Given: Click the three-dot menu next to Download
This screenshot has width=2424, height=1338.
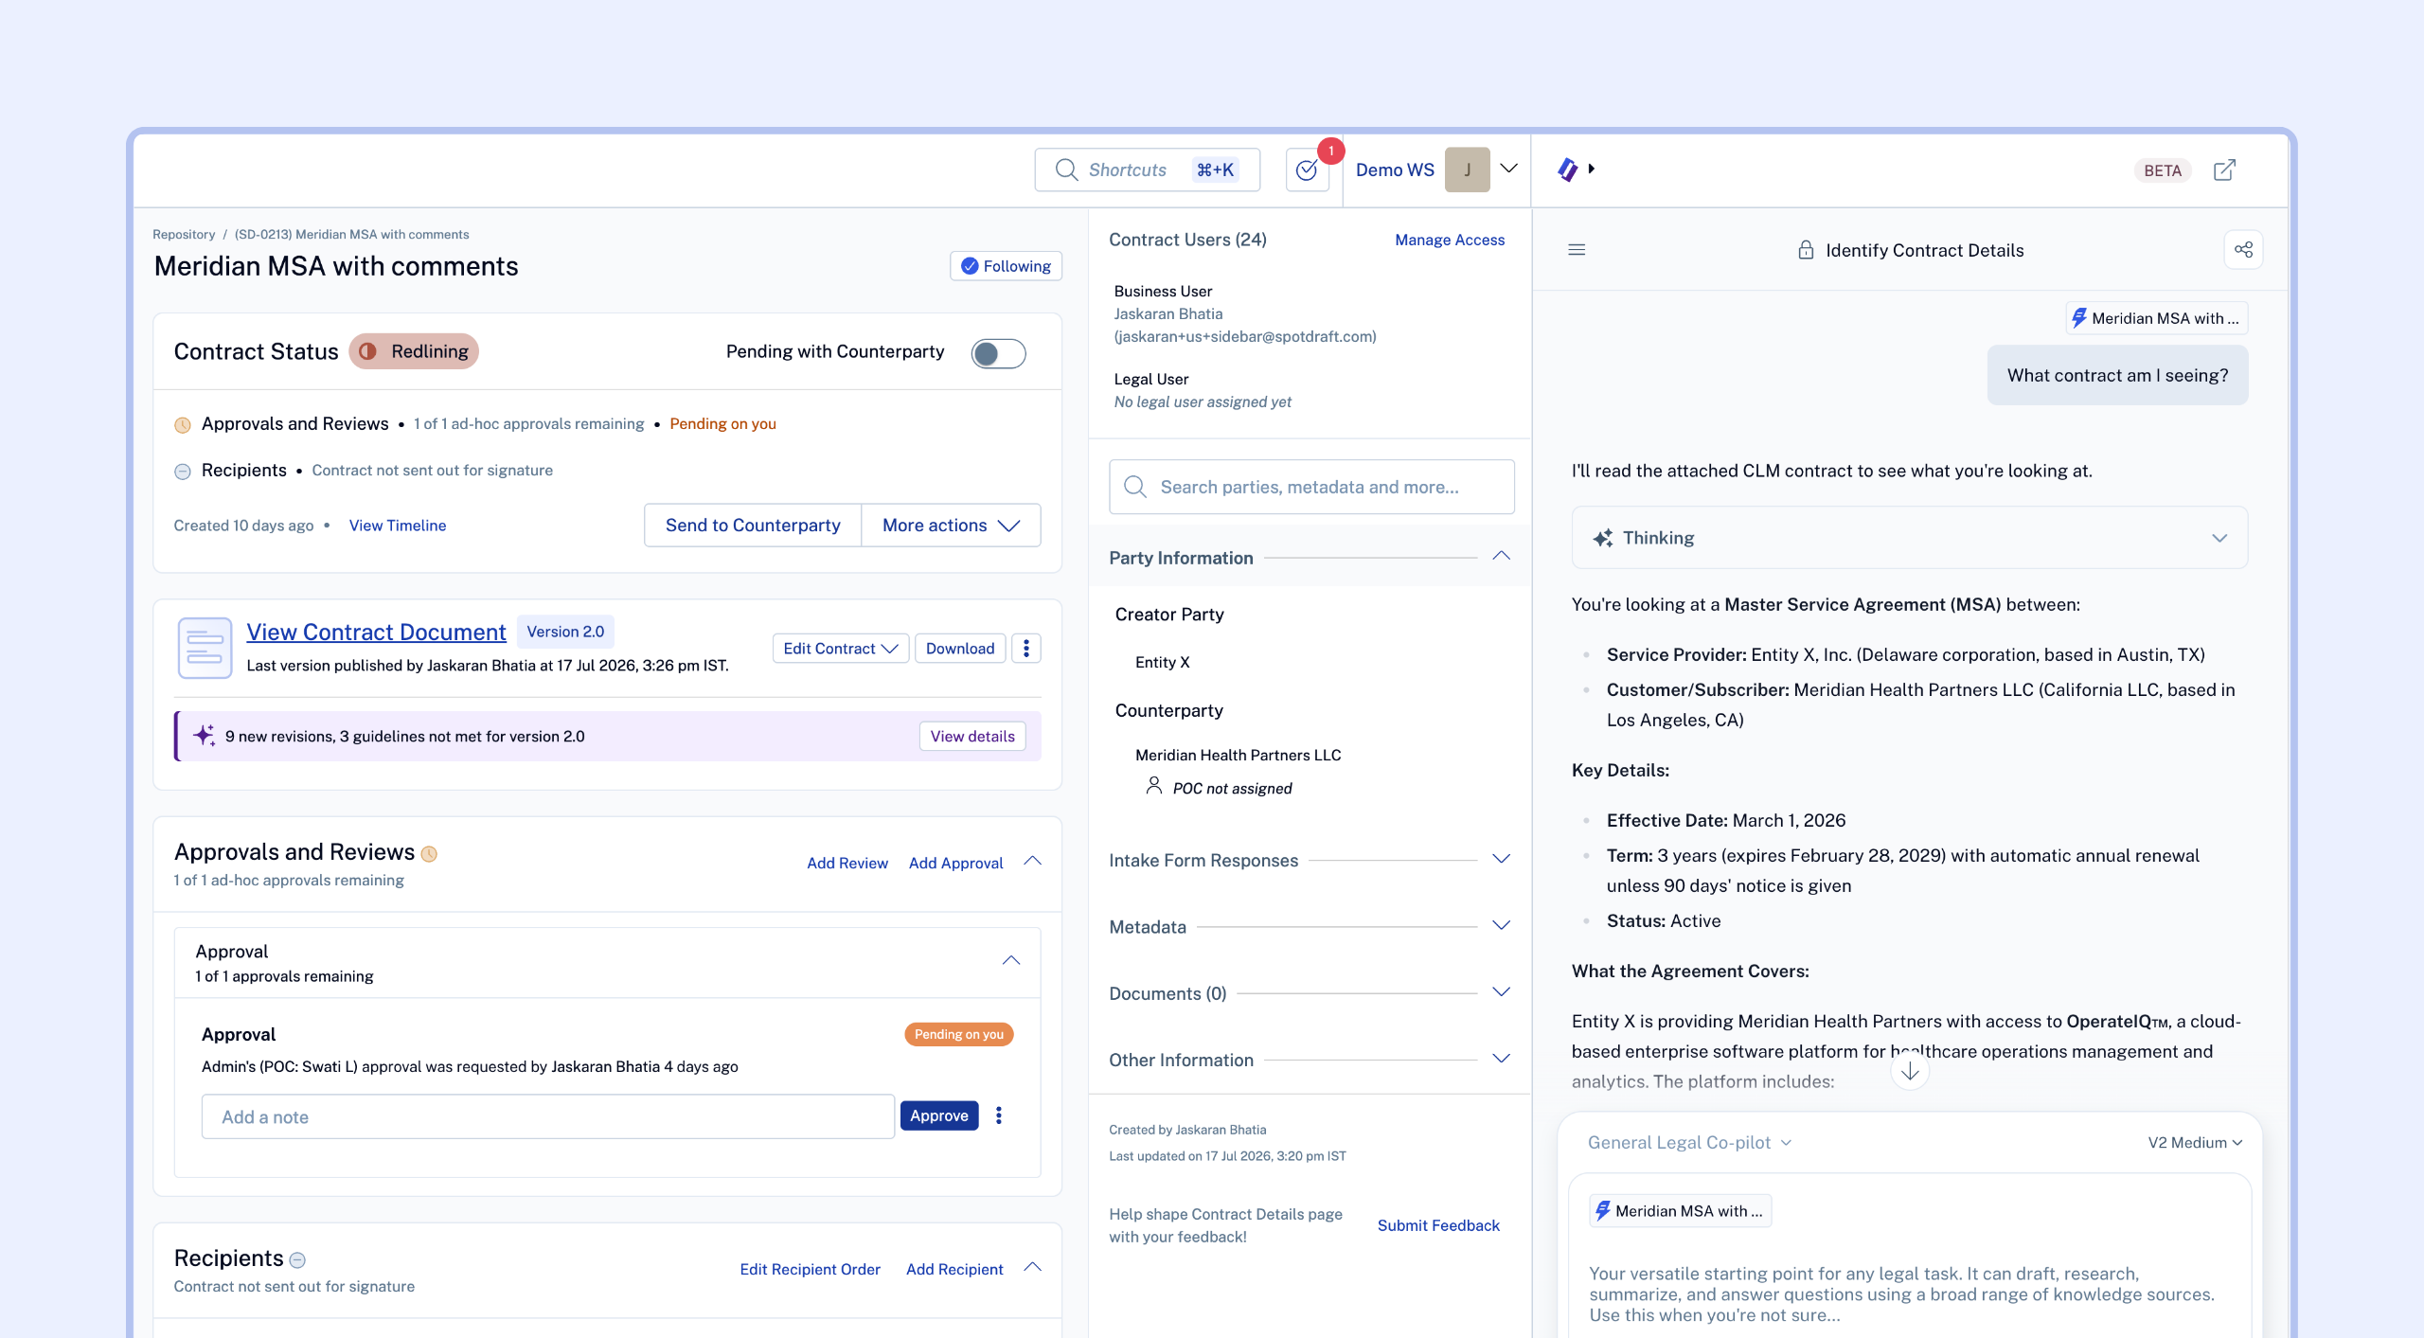Looking at the screenshot, I should click(x=1026, y=649).
